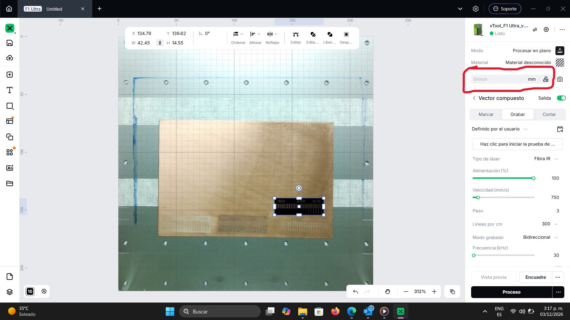Open the settings gear in title bar
Viewport: 570px width, 320px height.
(476, 9)
